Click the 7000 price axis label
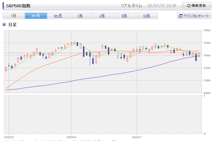This screenshot has height=141, width=213. click(x=207, y=80)
